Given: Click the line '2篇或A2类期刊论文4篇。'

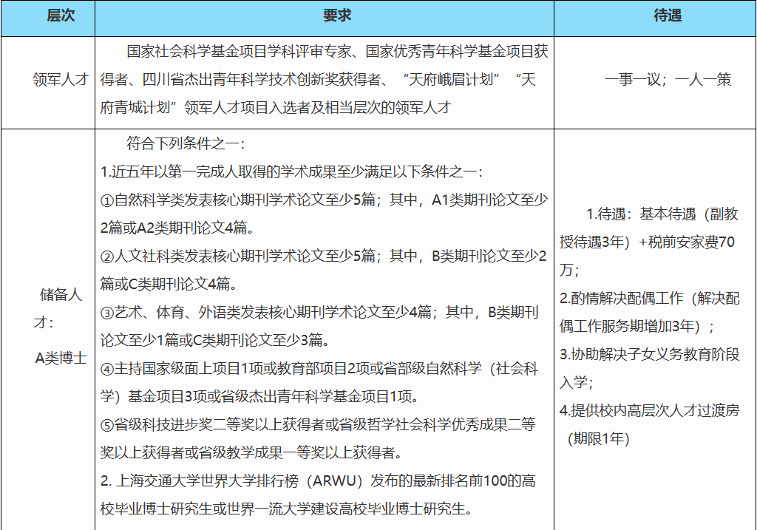Looking at the screenshot, I should tap(177, 228).
